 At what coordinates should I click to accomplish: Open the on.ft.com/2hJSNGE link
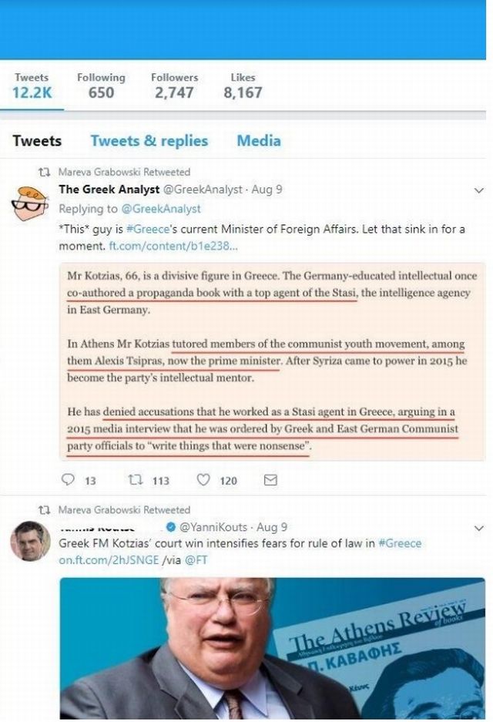[109, 560]
